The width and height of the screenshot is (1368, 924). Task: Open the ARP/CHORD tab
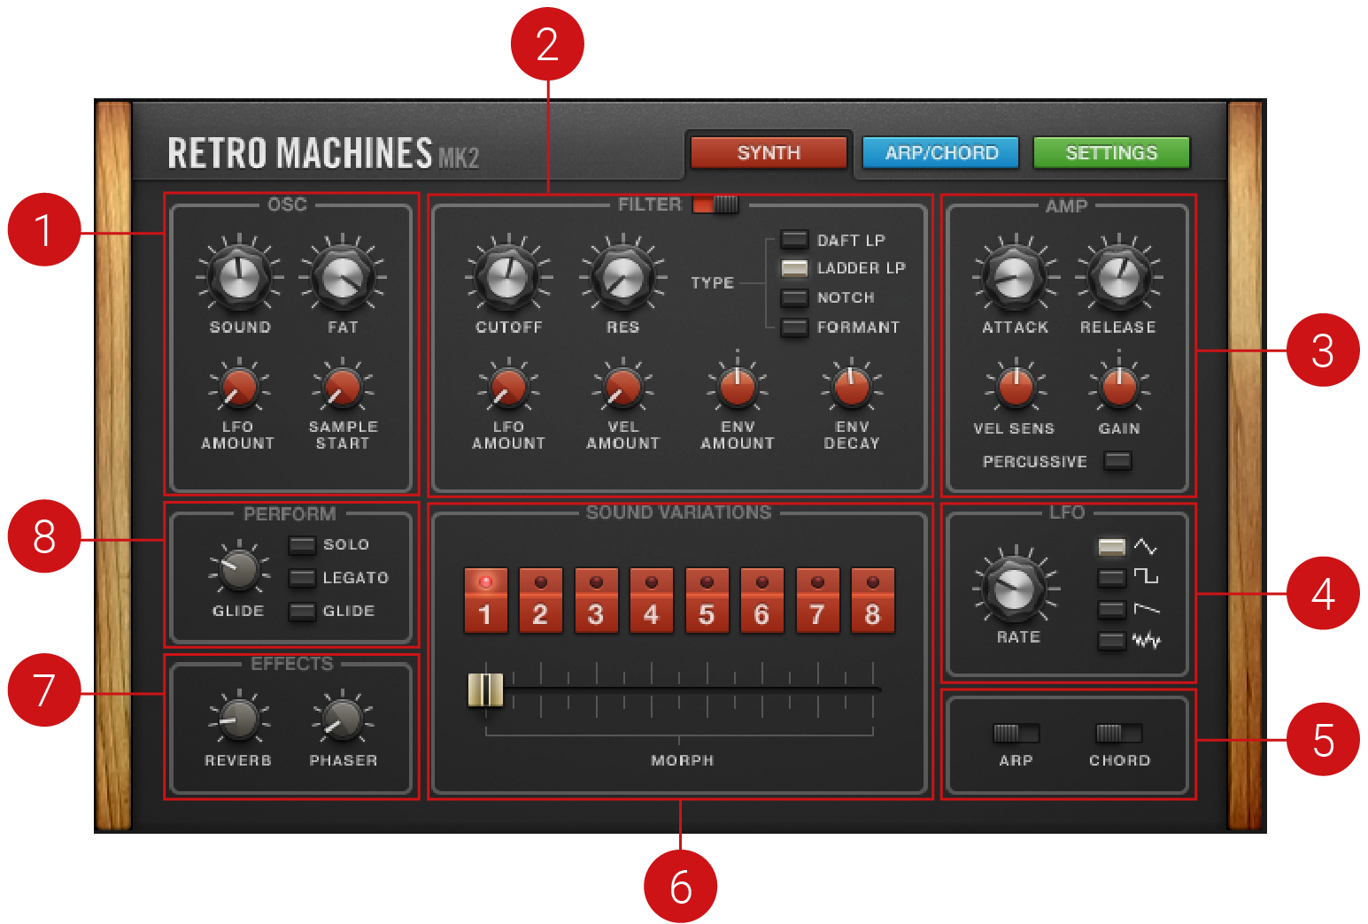click(x=940, y=152)
